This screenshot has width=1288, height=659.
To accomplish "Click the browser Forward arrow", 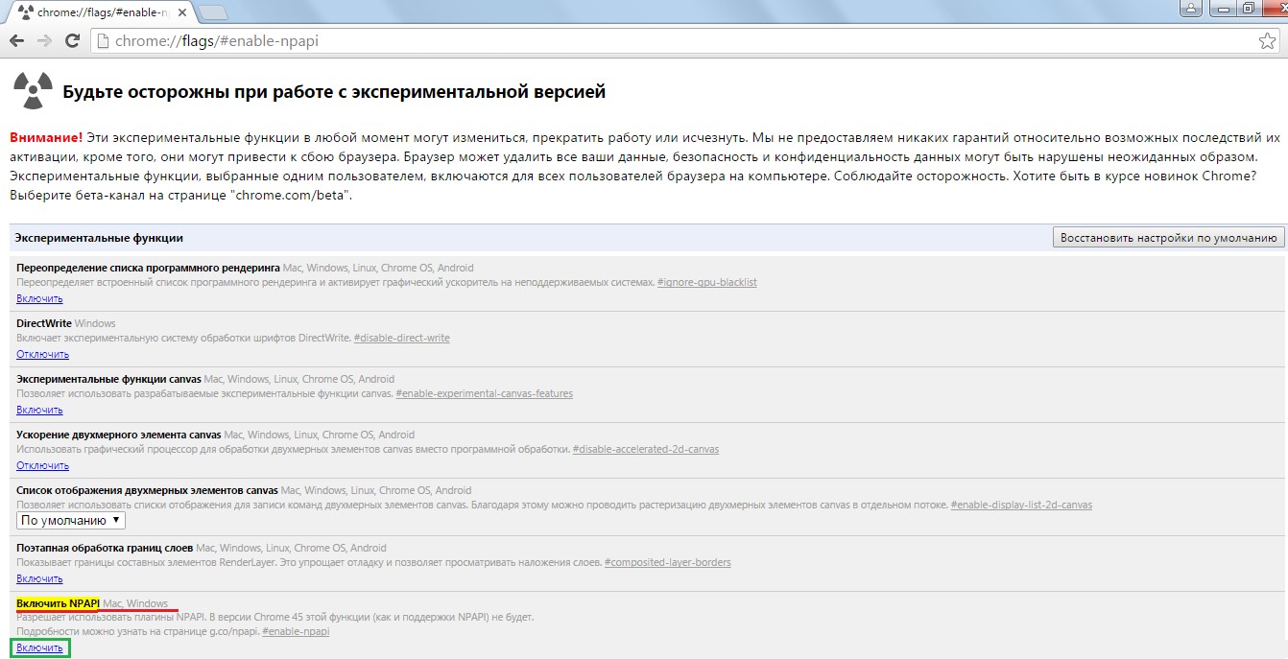I will pyautogui.click(x=44, y=41).
